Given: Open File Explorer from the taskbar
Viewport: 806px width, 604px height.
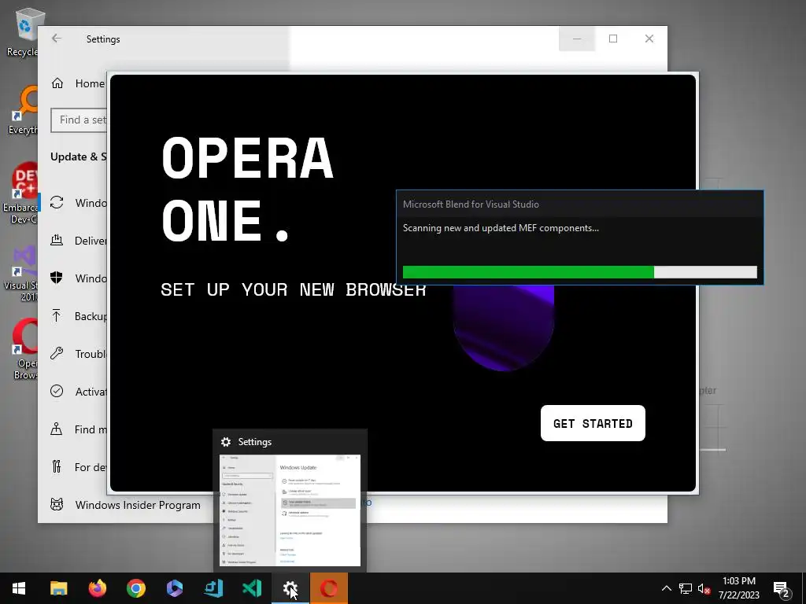Looking at the screenshot, I should tap(58, 588).
